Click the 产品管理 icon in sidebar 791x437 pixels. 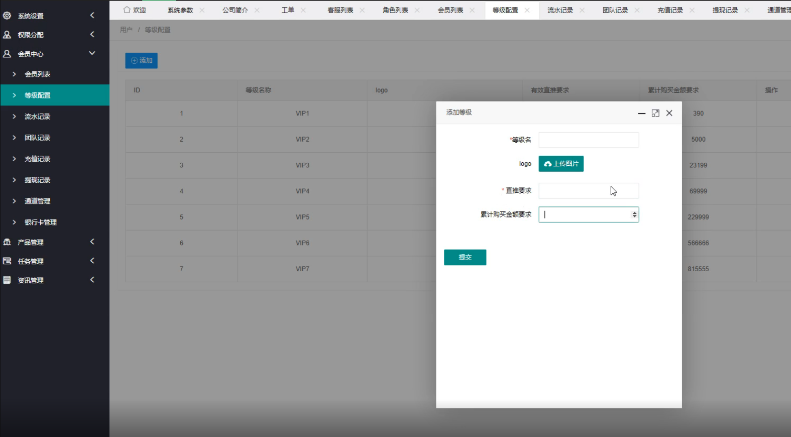pyautogui.click(x=7, y=242)
